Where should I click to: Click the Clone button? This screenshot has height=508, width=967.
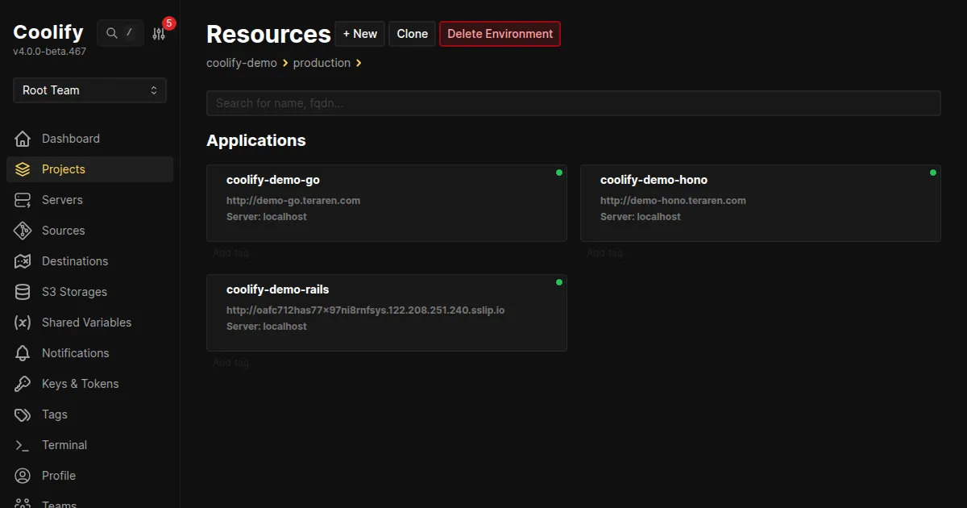click(412, 34)
